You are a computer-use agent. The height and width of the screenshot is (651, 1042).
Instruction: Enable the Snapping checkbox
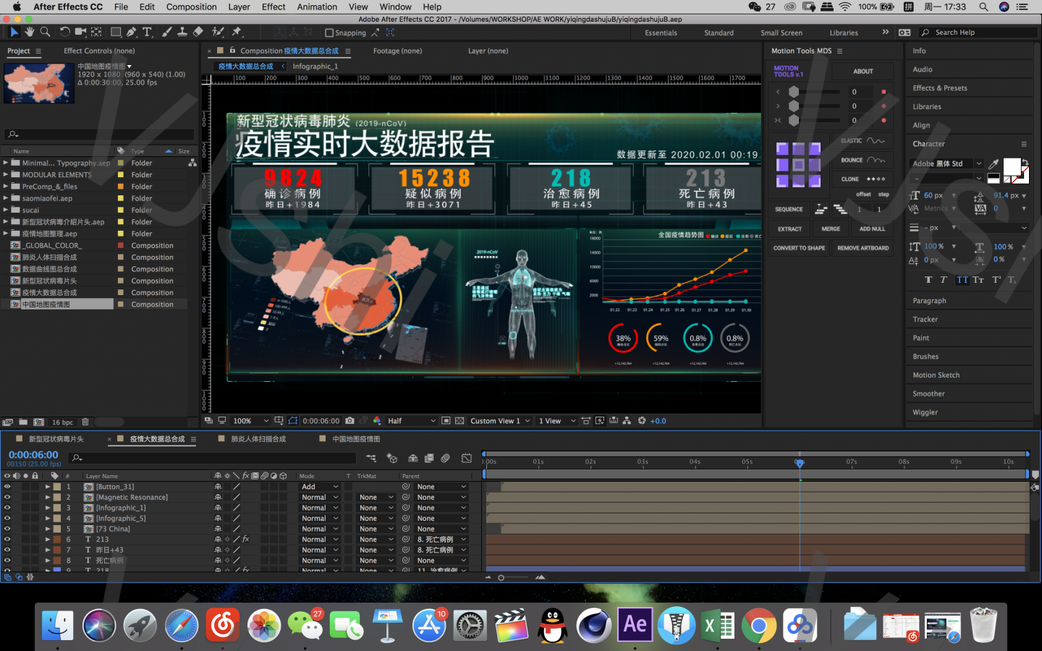tap(329, 33)
